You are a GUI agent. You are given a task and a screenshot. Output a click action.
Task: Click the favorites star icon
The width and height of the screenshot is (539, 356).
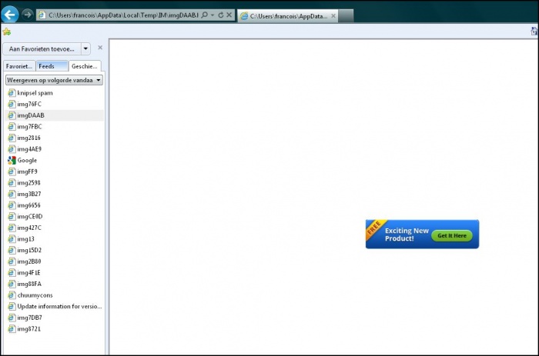pos(6,32)
